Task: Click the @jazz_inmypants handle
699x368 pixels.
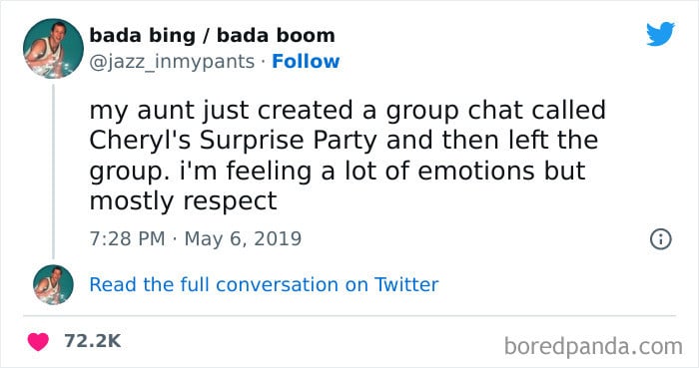Action: point(172,62)
